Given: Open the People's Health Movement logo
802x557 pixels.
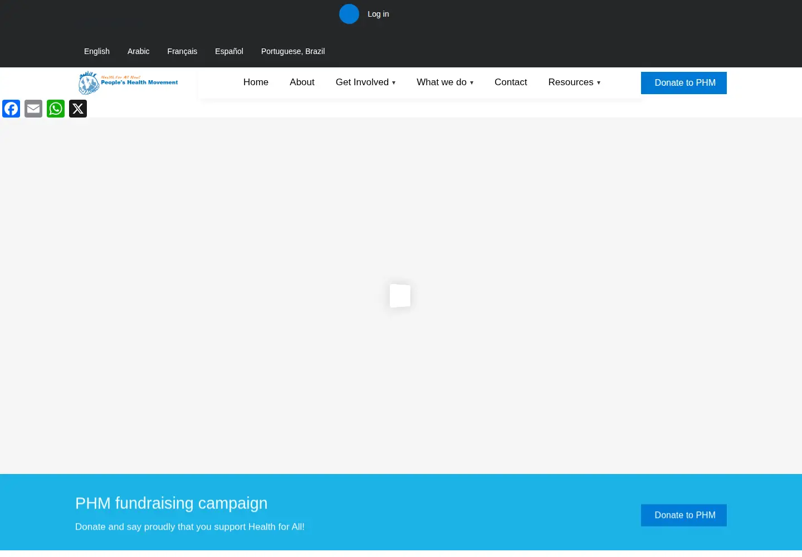Looking at the screenshot, I should [128, 82].
